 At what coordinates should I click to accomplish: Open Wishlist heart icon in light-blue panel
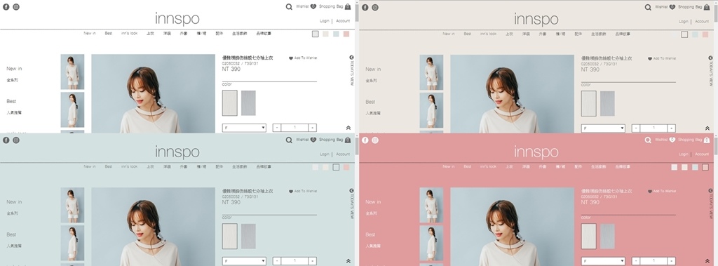click(313, 140)
